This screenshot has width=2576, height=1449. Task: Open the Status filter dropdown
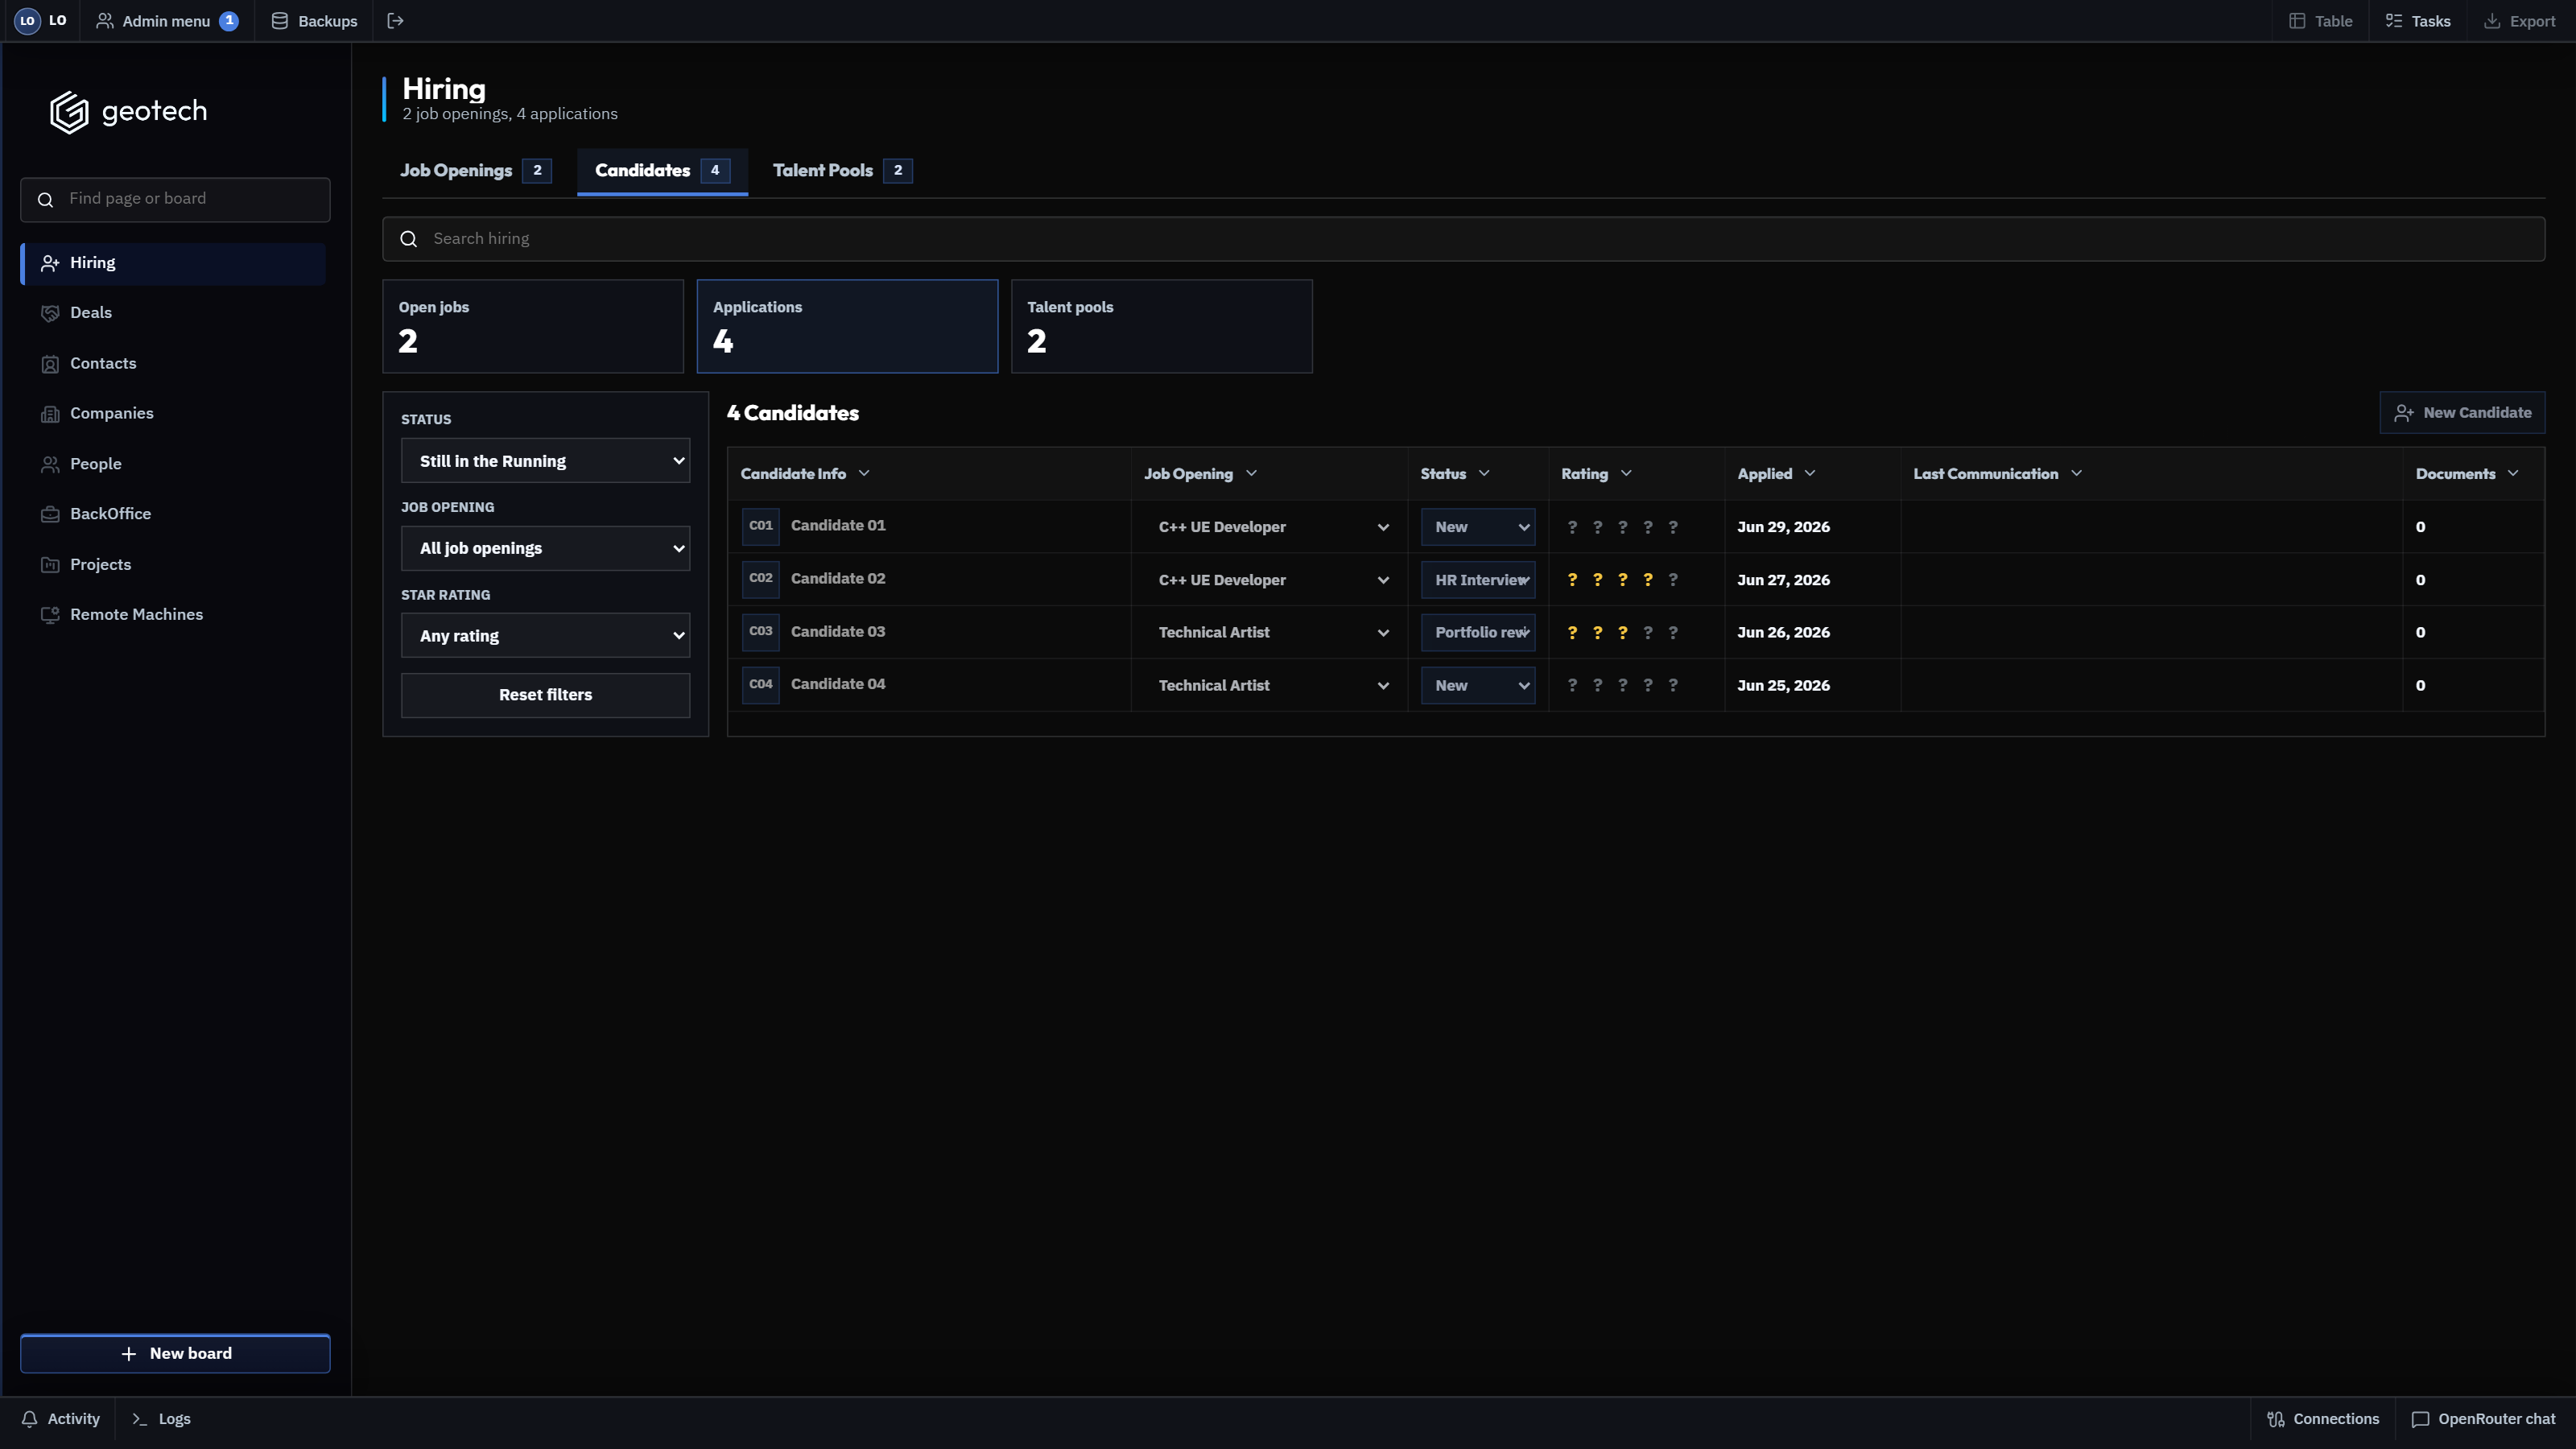[x=545, y=461]
